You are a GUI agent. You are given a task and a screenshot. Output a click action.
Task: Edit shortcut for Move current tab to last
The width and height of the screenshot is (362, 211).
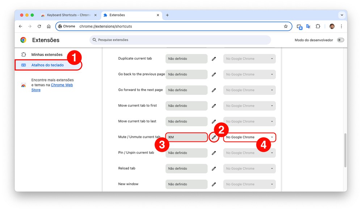[214, 122]
